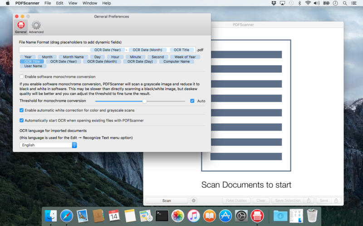This screenshot has width=363, height=226.
Task: Click the Wi-Fi status icon
Action: (308, 3)
